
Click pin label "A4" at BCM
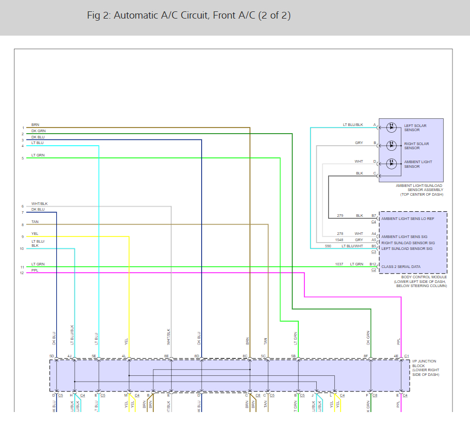coord(374,234)
